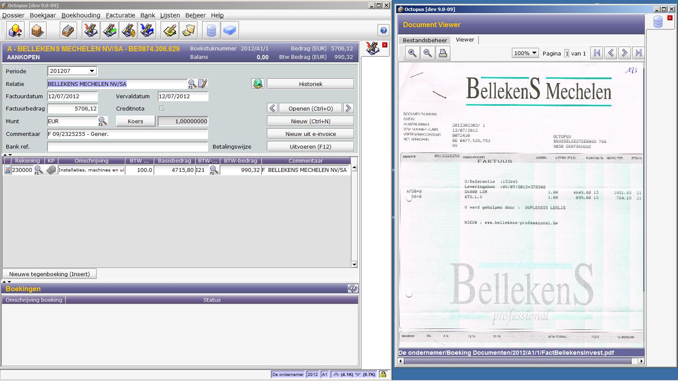Edit relation using the notepad pencil icon
678x381 pixels.
203,83
